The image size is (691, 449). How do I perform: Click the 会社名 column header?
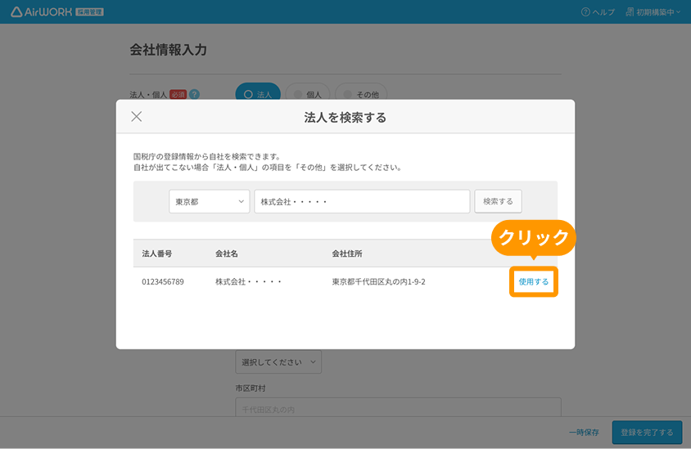pyautogui.click(x=227, y=254)
